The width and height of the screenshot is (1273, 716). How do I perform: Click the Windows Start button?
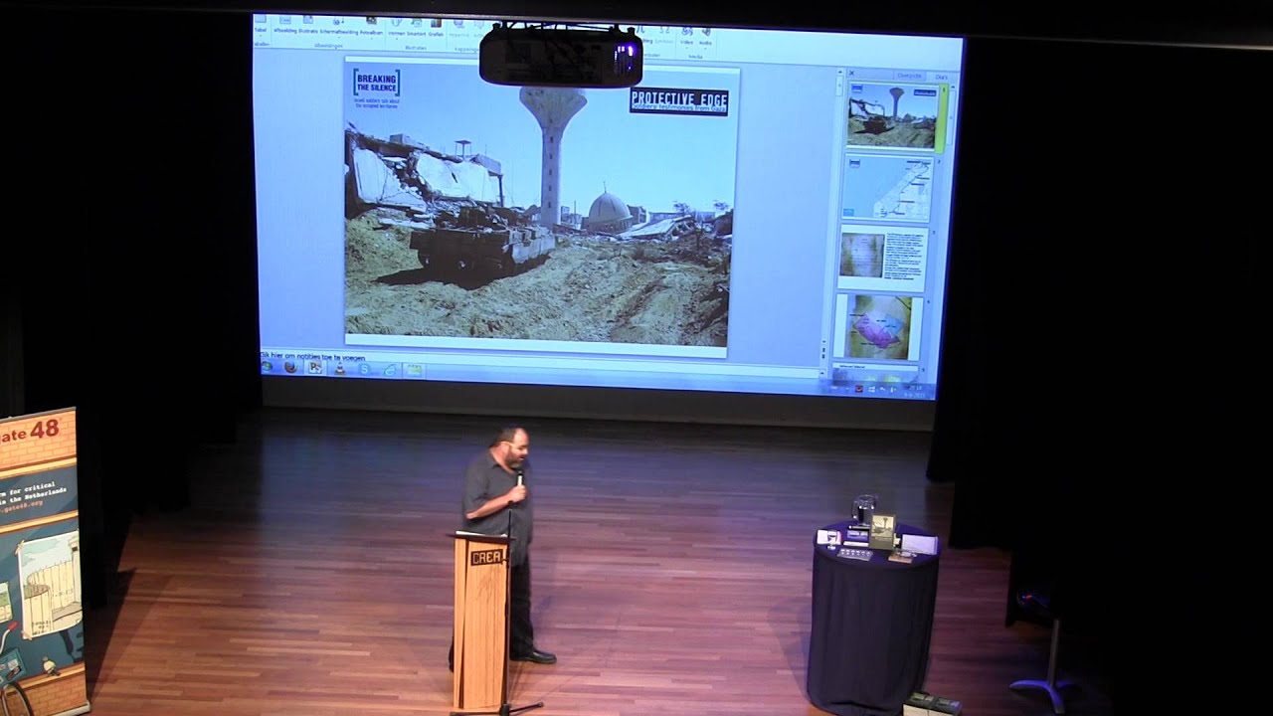[x=268, y=366]
